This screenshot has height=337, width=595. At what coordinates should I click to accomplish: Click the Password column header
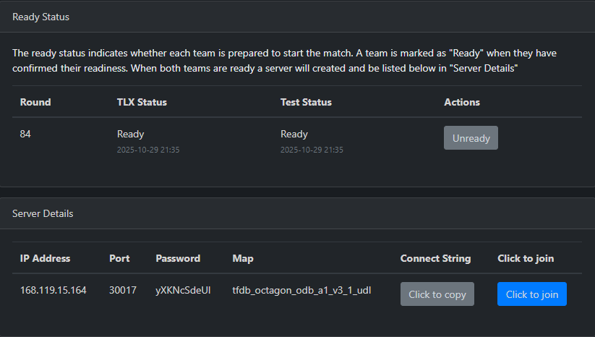pos(178,258)
